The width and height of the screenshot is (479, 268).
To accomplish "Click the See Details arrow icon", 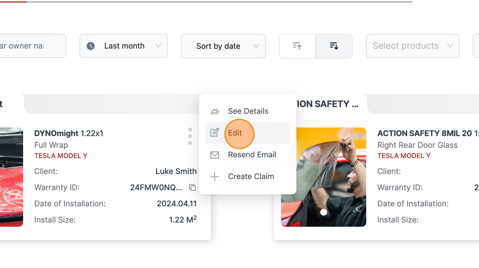I will [x=215, y=111].
